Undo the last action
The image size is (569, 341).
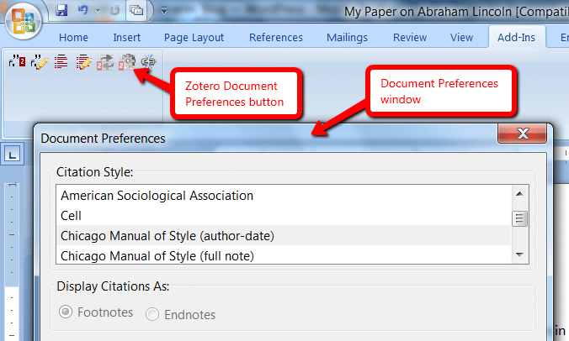83,10
